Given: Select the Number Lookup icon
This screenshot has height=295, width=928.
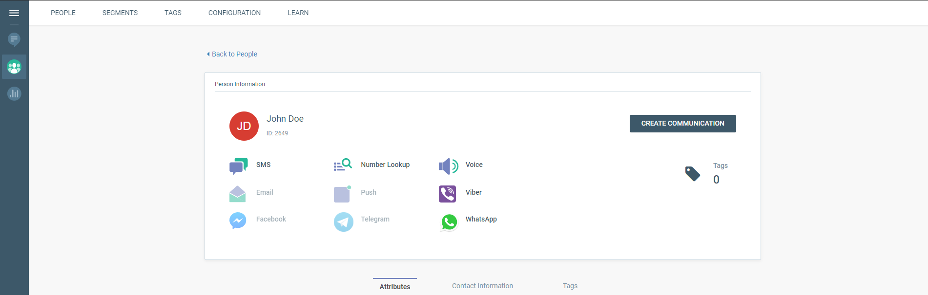Looking at the screenshot, I should point(343,165).
